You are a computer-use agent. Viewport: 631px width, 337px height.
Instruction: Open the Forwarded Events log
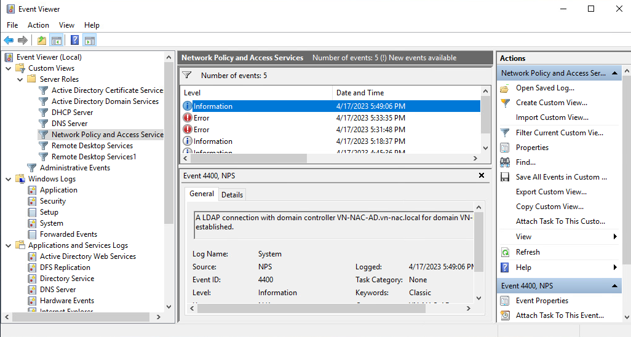[x=68, y=234]
